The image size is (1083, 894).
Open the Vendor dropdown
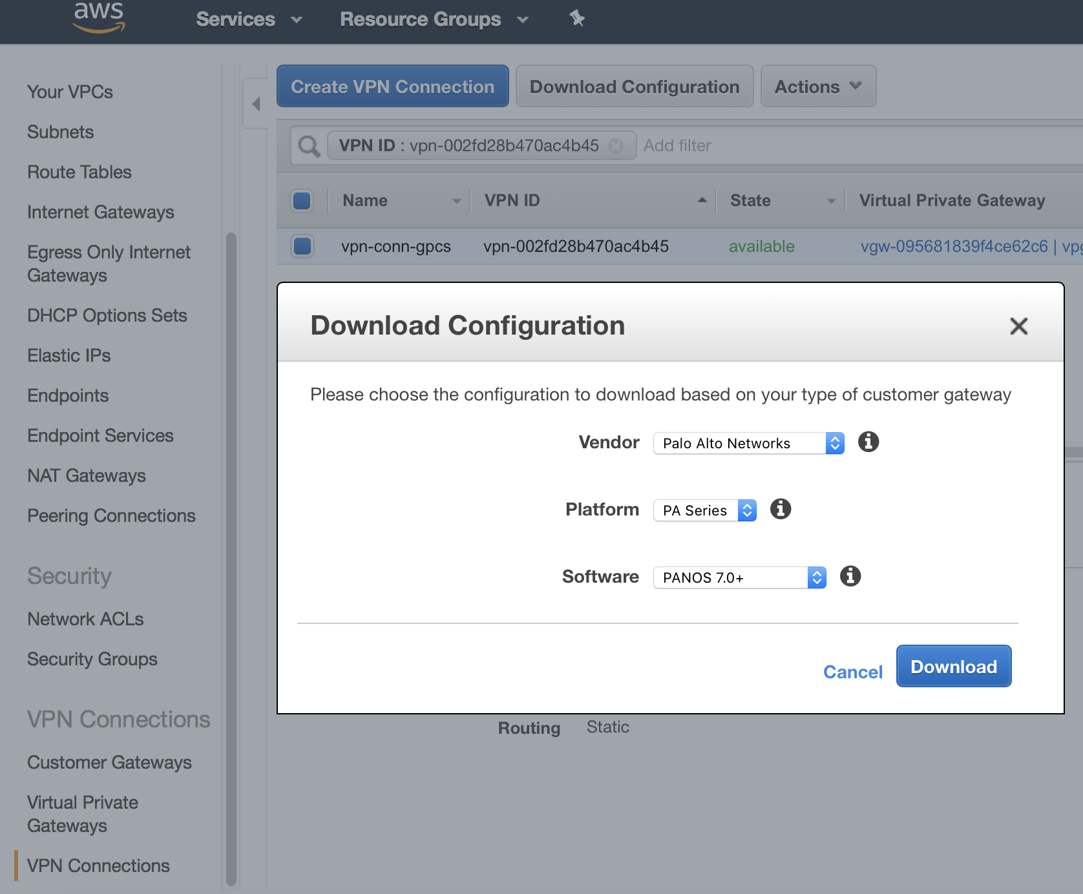748,443
